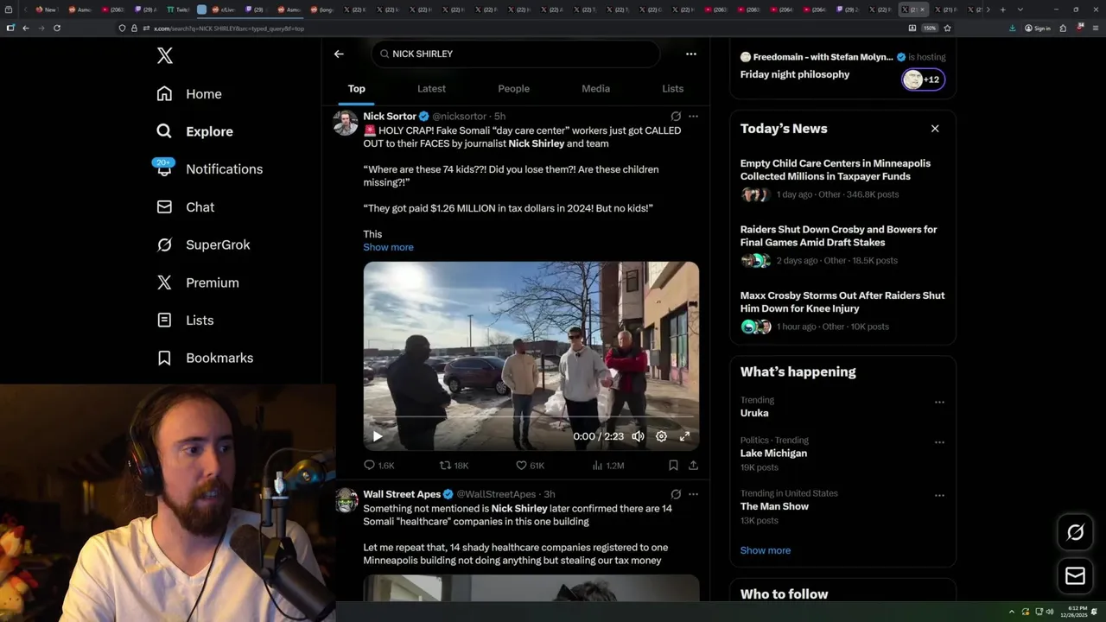Open the Premium page
The image size is (1106, 622).
(197, 282)
